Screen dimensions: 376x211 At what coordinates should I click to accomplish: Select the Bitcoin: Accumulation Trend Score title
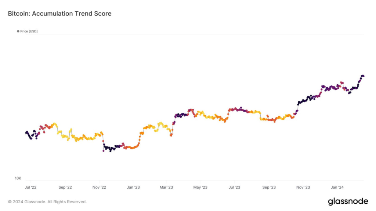tap(59, 14)
